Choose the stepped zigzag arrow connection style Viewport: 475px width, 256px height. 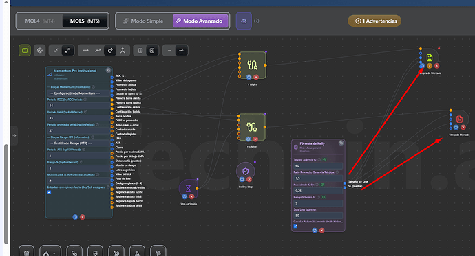click(x=98, y=50)
